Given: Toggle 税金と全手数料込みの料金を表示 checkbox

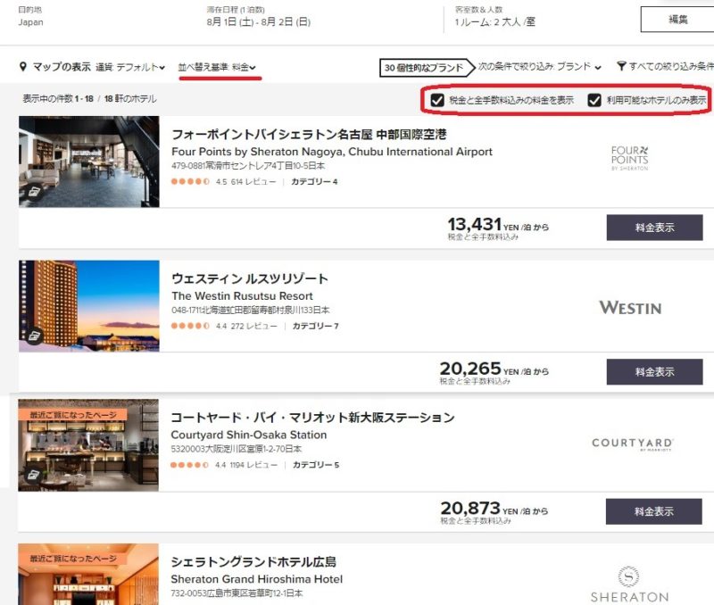Looking at the screenshot, I should (x=437, y=100).
